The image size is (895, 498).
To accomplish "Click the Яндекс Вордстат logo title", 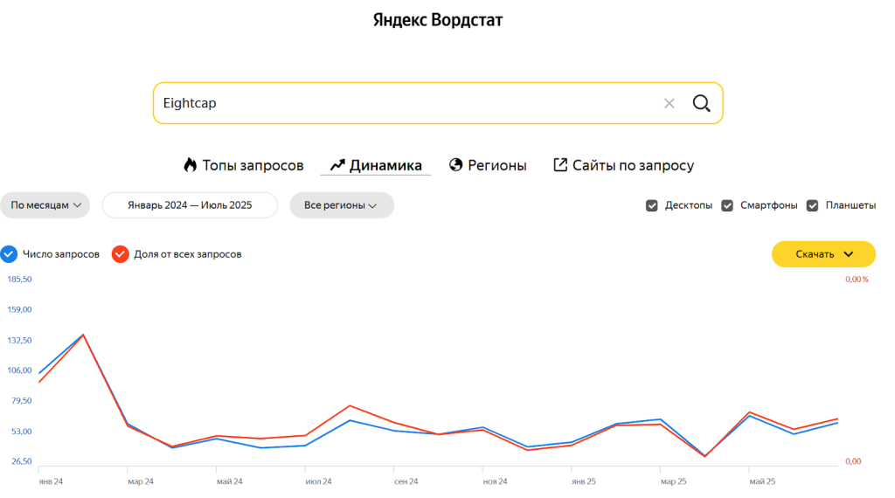I will pos(438,20).
